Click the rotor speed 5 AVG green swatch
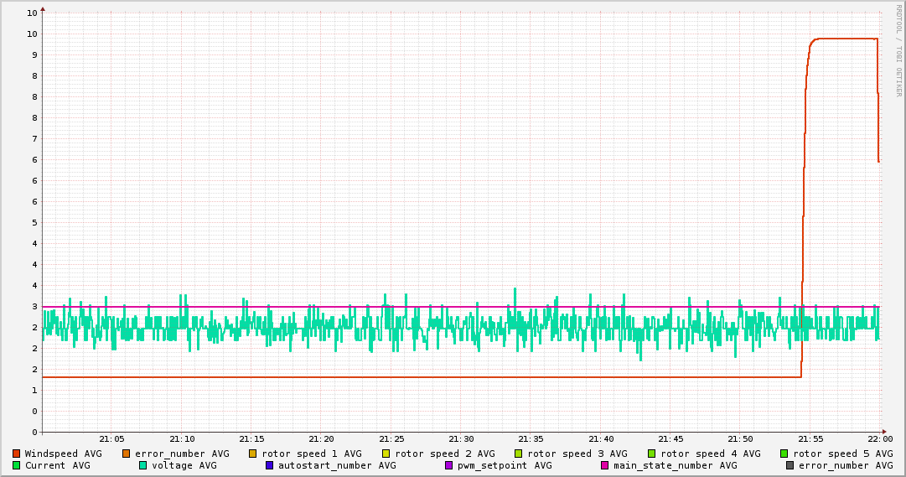906x477 pixels. (x=784, y=454)
